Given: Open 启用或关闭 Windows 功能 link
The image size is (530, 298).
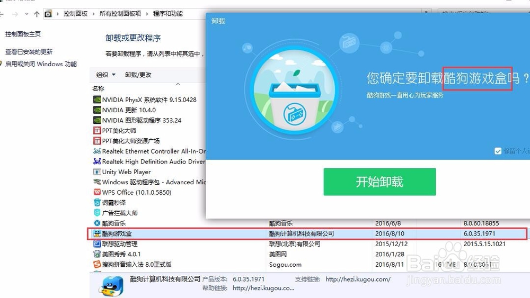Looking at the screenshot, I should pyautogui.click(x=41, y=64).
